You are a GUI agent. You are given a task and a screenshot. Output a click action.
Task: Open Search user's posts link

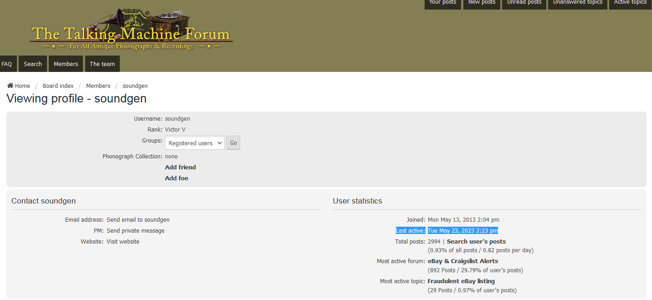click(x=476, y=242)
